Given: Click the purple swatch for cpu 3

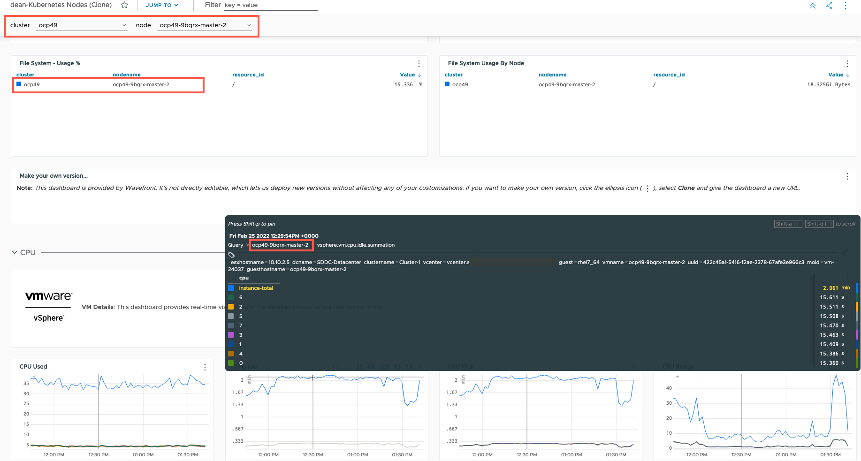Looking at the screenshot, I should [x=231, y=335].
